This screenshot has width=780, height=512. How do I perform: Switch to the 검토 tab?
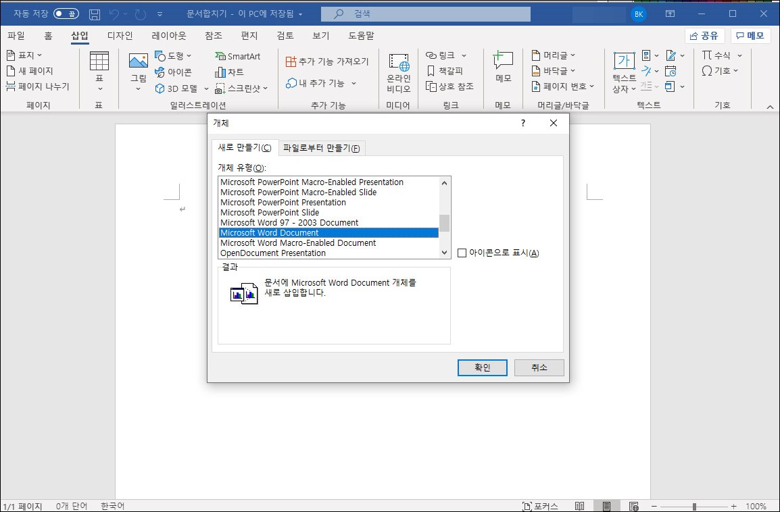click(285, 36)
